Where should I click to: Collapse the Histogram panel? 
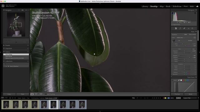pos(196,10)
